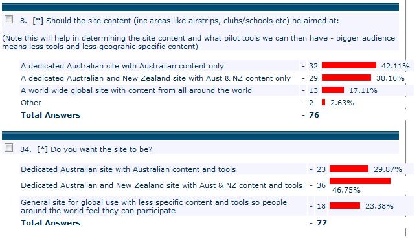419x241 pixels.
Task: Click question 8 title text
Action: pos(179,21)
